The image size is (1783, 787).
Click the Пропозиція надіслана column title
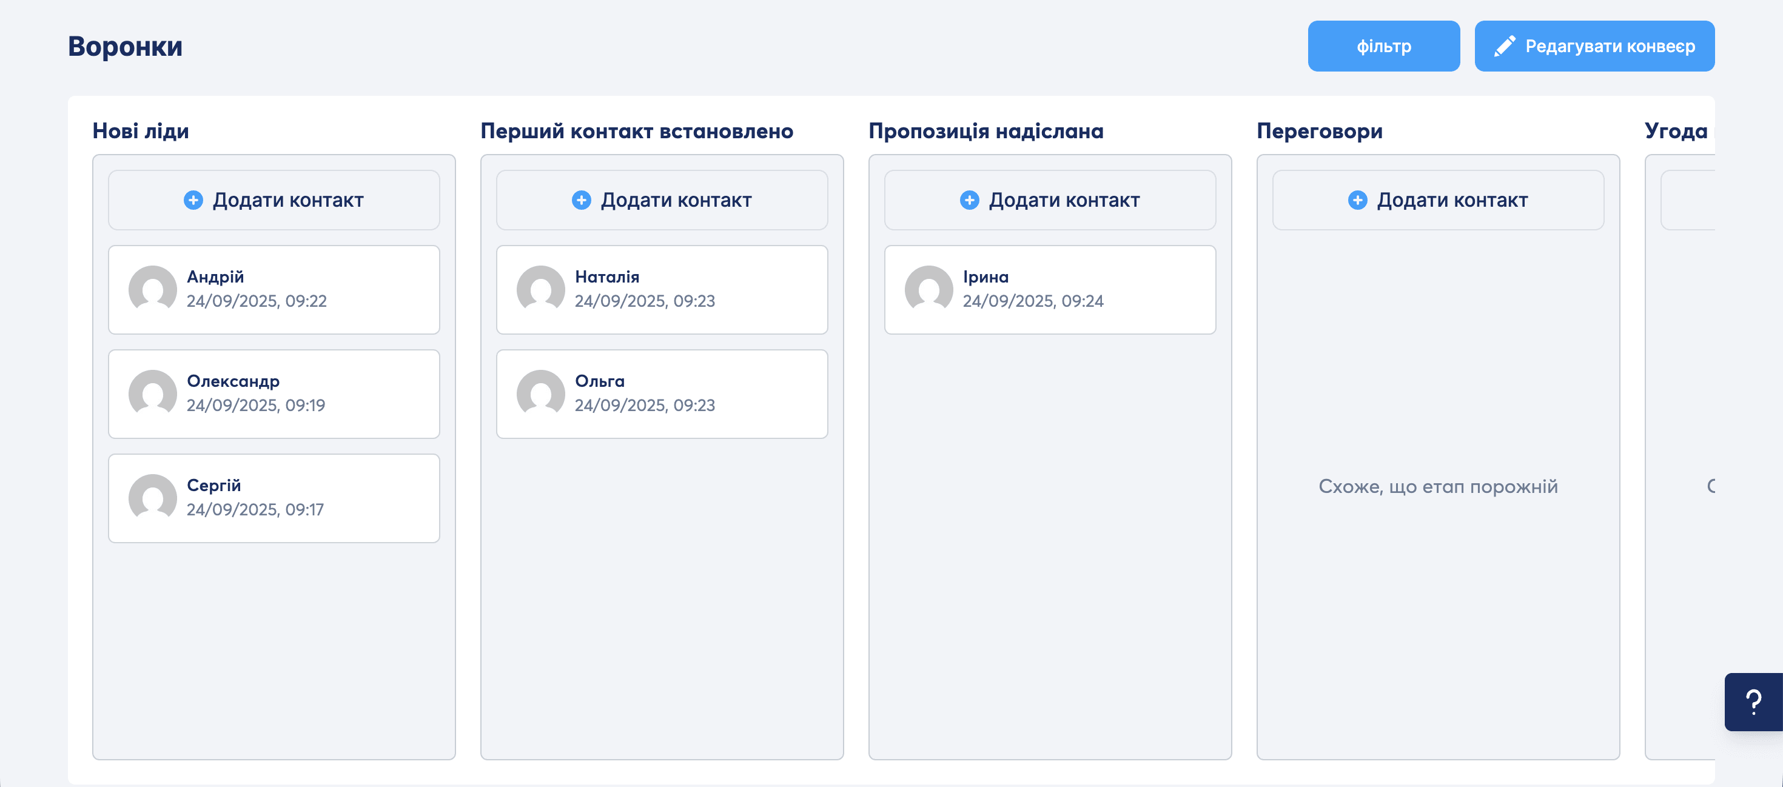click(x=986, y=131)
